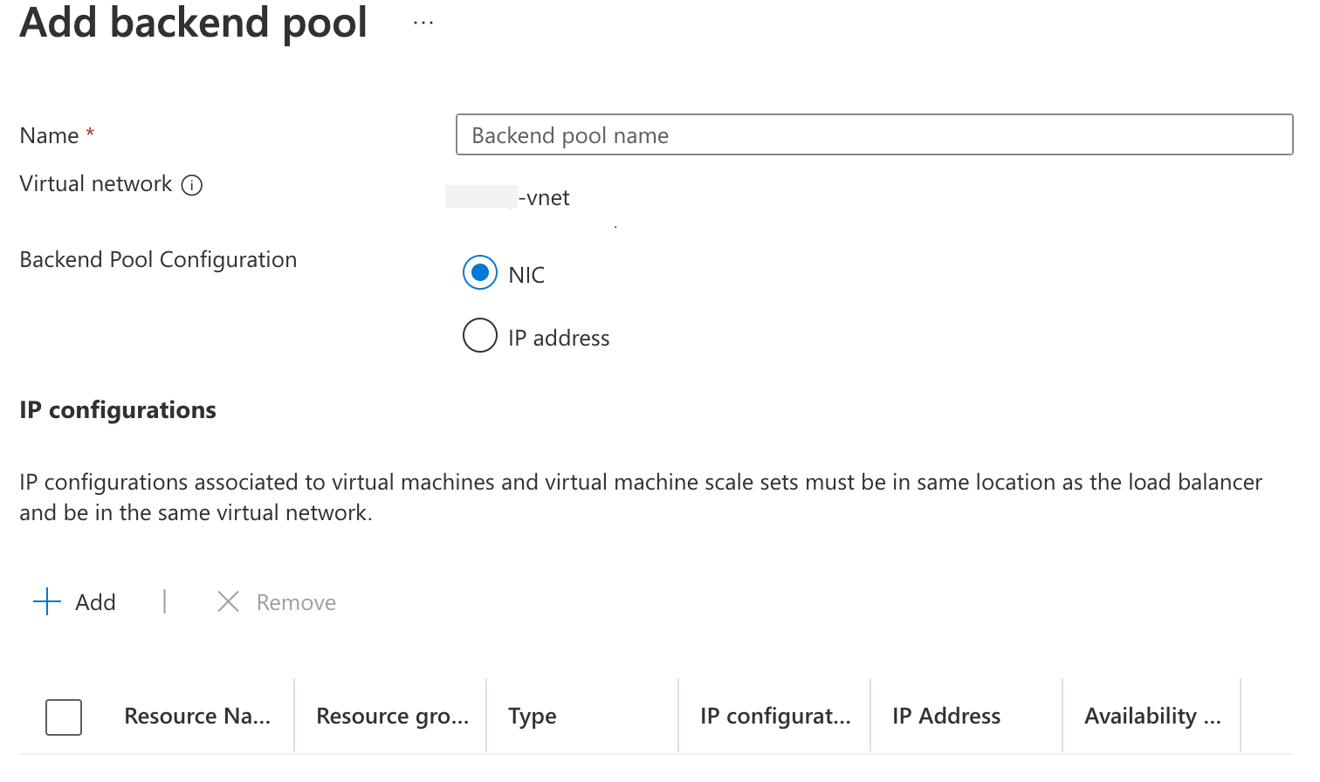Click the Add button above the table
This screenshot has width=1320, height=782.
94,601
